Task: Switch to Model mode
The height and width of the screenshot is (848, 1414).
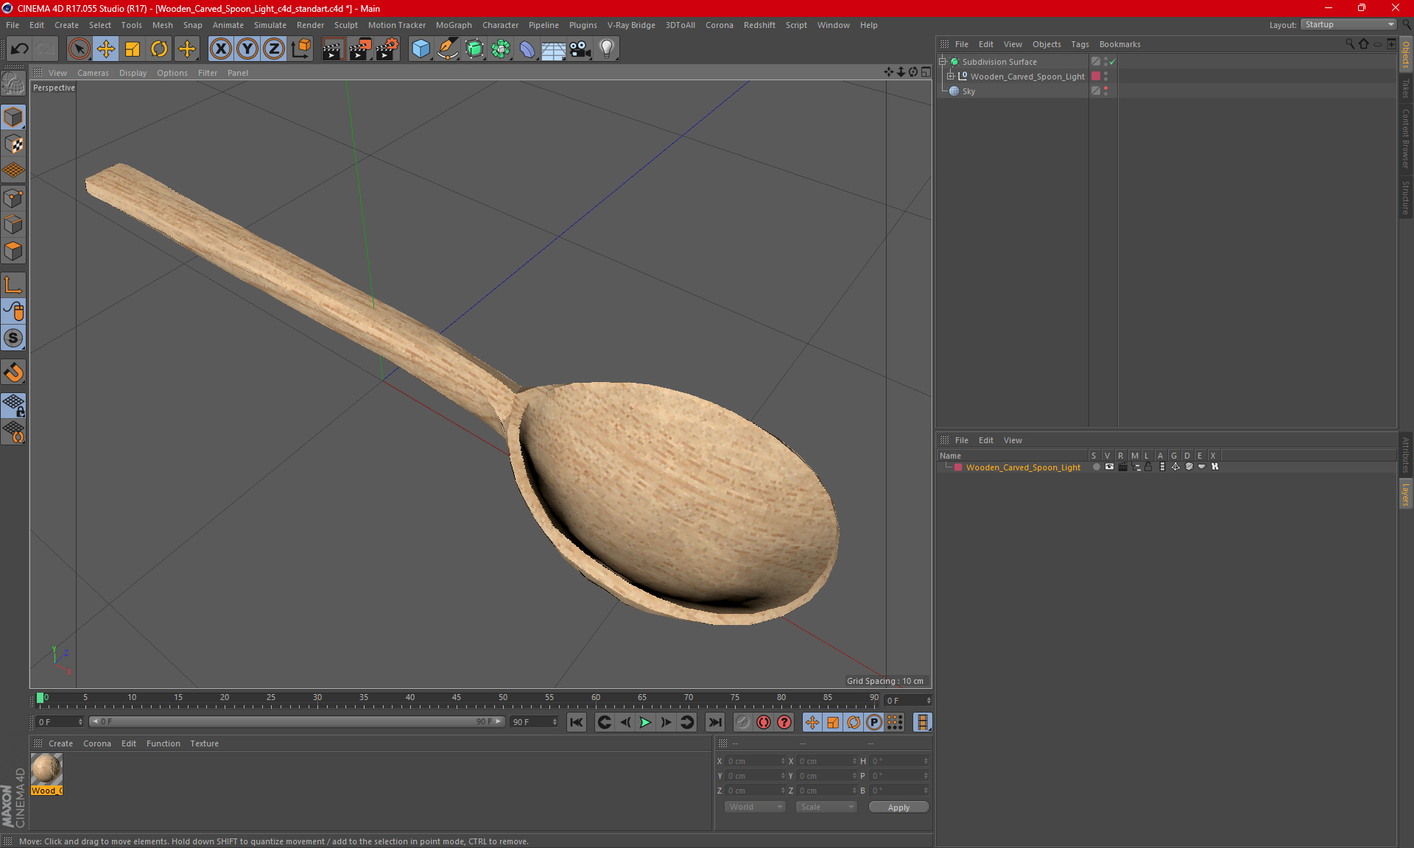Action: tap(13, 117)
